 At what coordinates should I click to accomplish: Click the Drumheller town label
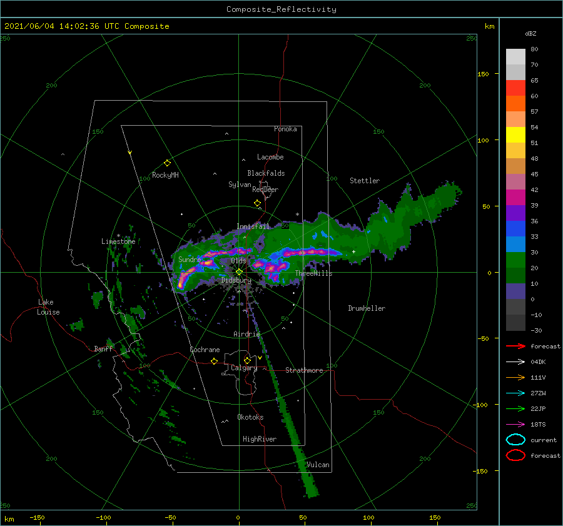[367, 308]
